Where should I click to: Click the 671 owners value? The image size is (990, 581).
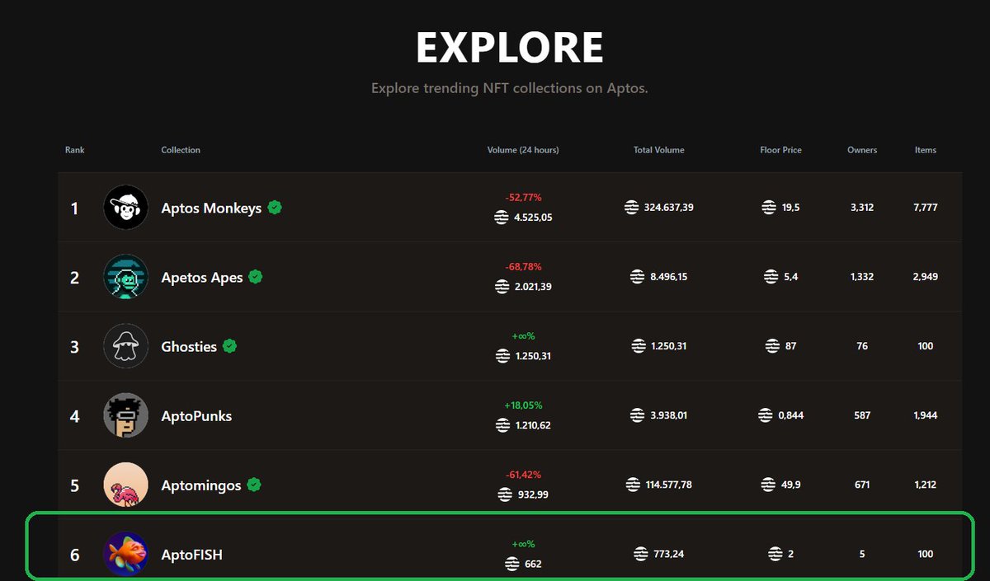click(x=862, y=485)
